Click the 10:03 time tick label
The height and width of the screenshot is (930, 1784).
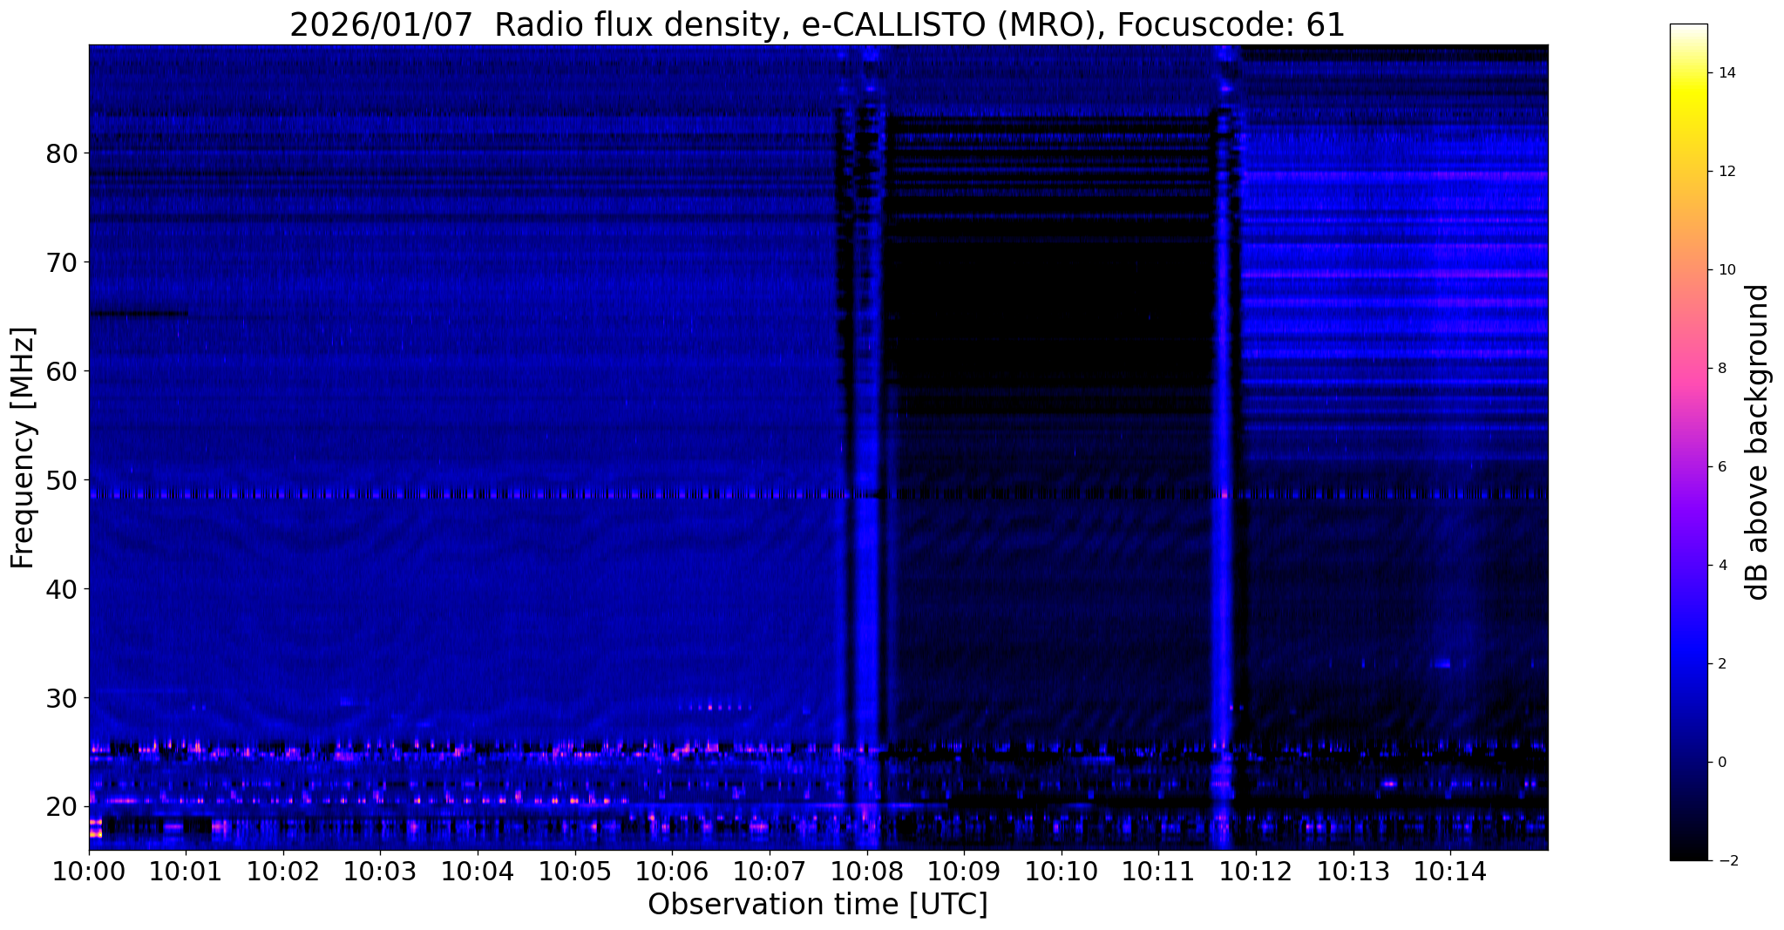381,871
